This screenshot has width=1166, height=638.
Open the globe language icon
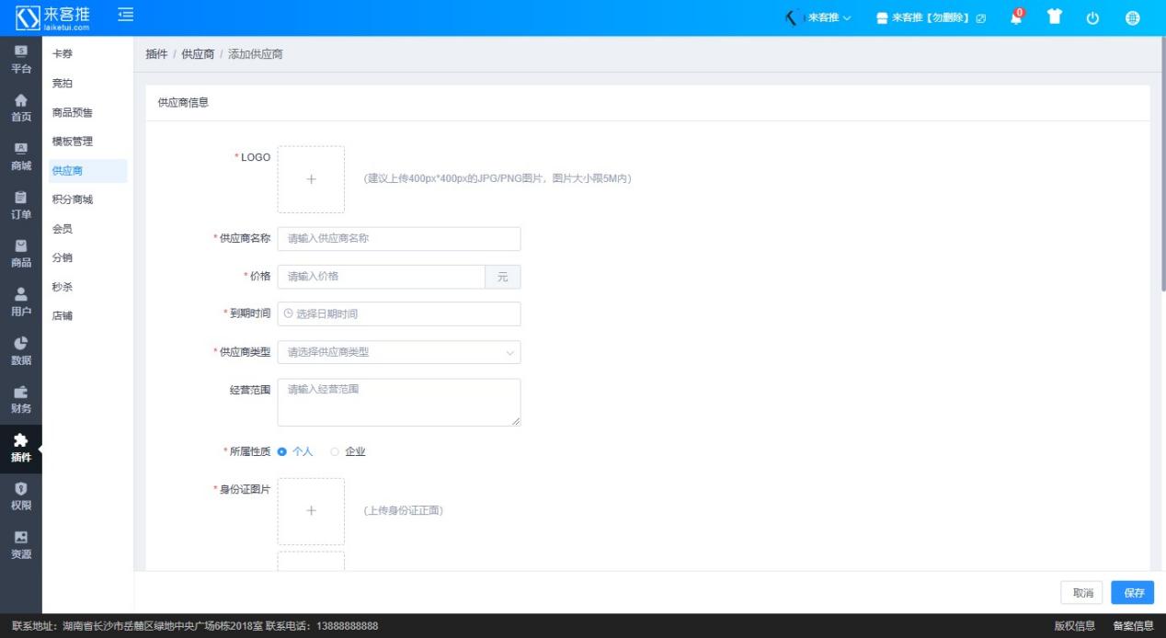click(x=1132, y=18)
